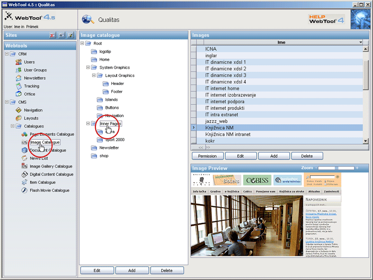
Task: Open the Ime column dropdown arrow
Action: 360,42
